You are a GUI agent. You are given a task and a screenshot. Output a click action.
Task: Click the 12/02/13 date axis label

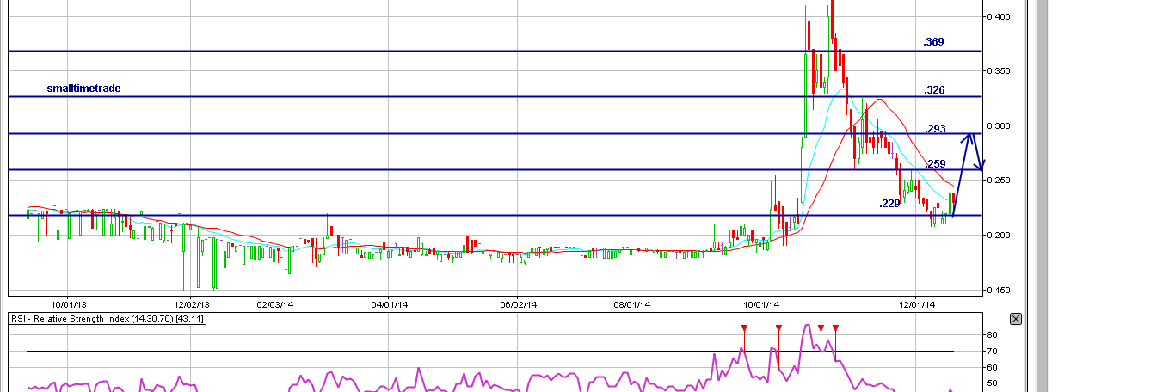click(191, 303)
